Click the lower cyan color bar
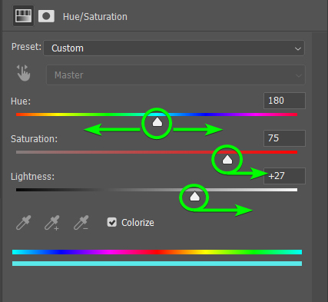This screenshot has height=302, width=328. click(157, 264)
